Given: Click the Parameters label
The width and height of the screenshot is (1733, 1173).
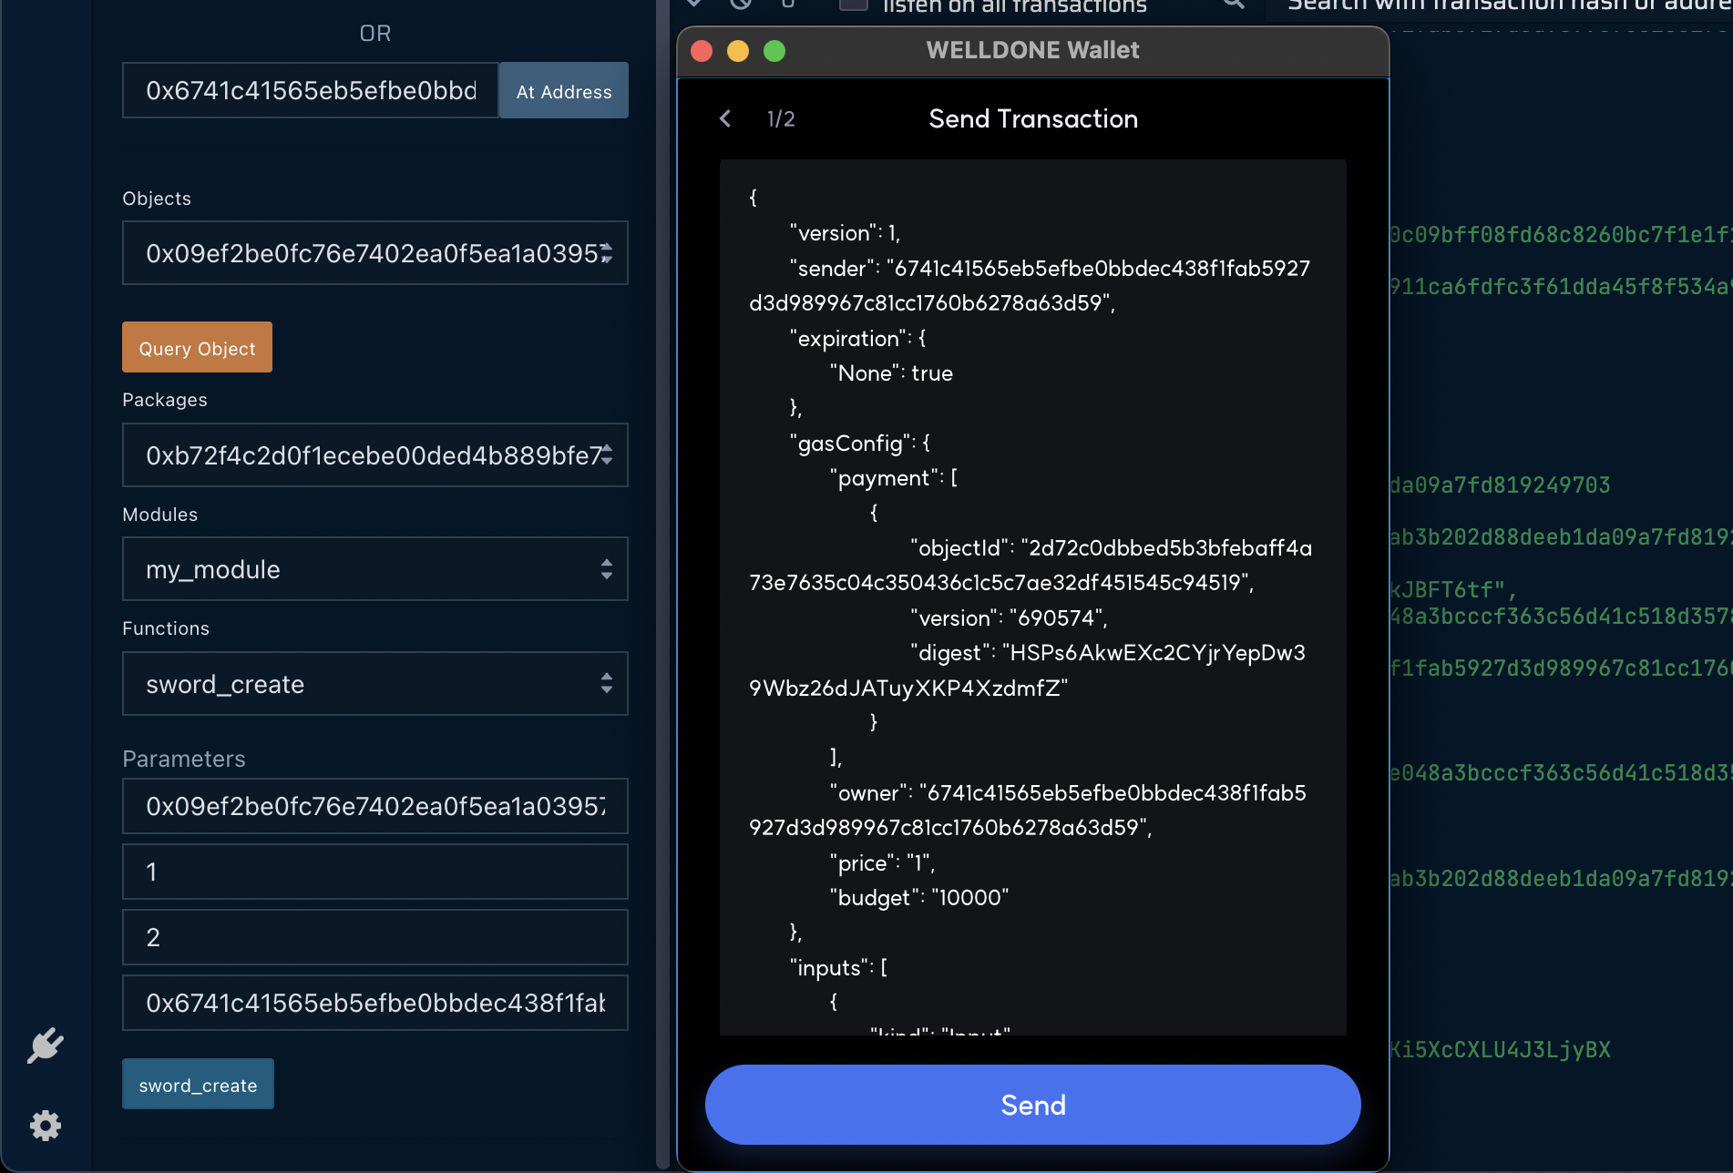Looking at the screenshot, I should [x=184, y=759].
